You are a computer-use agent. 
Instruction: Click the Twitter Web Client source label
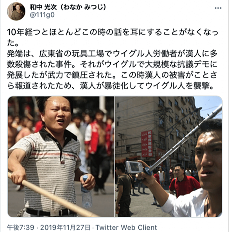pos(126,227)
